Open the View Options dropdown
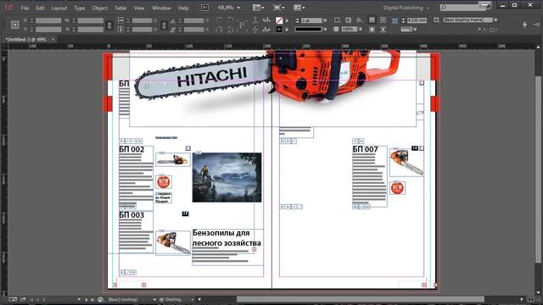The width and height of the screenshot is (543, 305). point(258,8)
